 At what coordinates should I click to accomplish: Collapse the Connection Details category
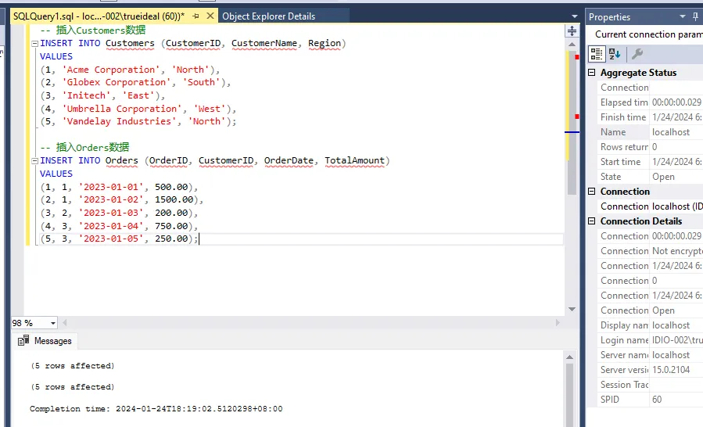point(592,221)
